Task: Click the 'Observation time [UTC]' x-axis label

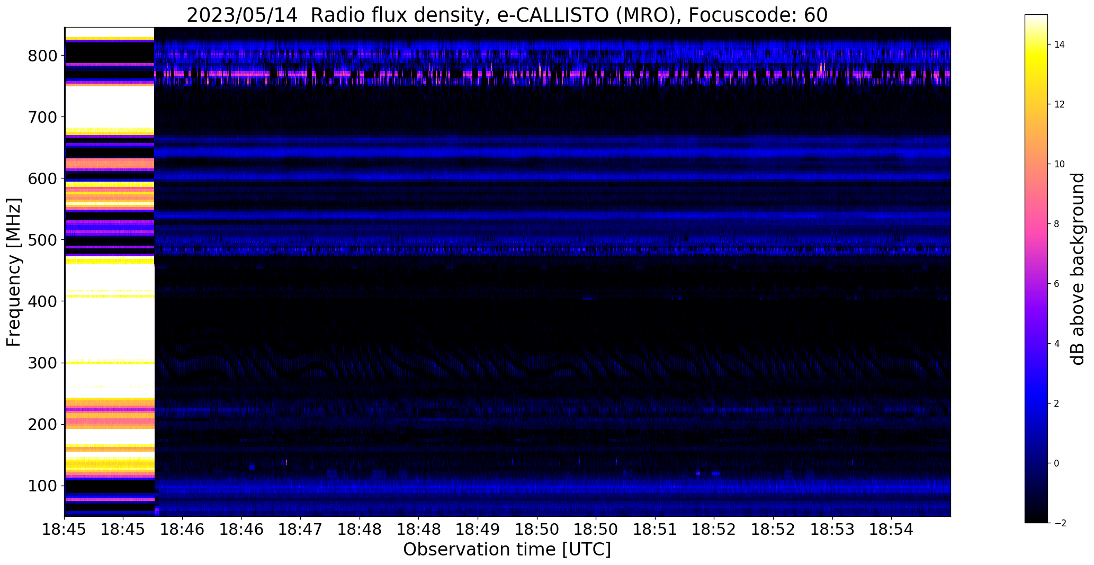Action: (x=507, y=550)
